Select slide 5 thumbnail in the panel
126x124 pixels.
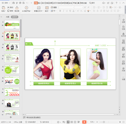12,69
